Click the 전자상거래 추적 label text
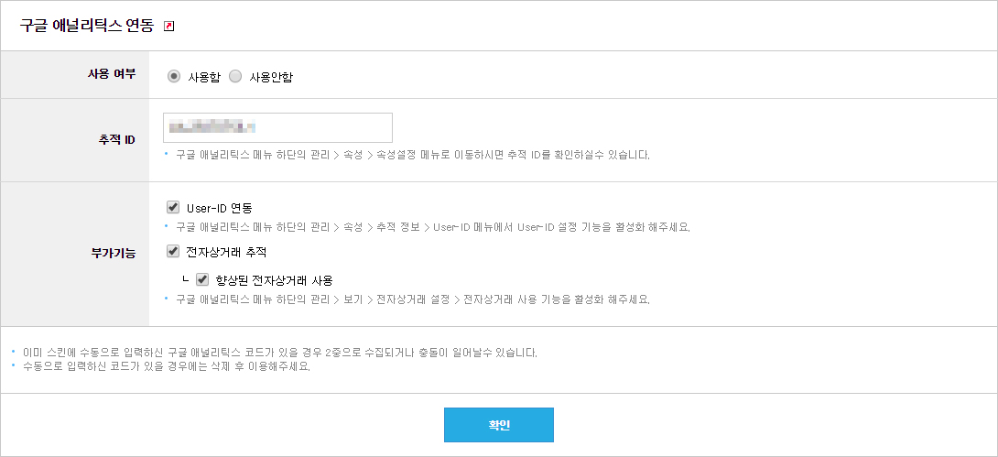The image size is (998, 457). [x=225, y=252]
